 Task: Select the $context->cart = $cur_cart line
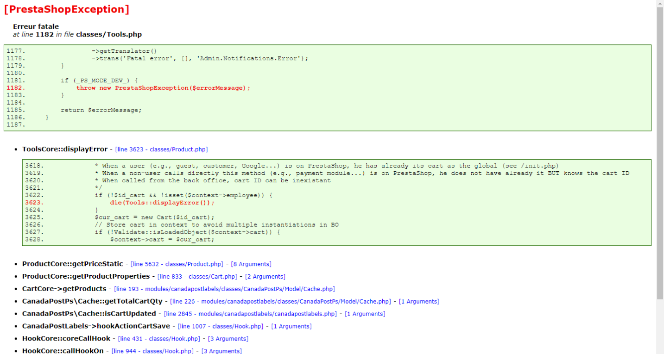click(162, 240)
